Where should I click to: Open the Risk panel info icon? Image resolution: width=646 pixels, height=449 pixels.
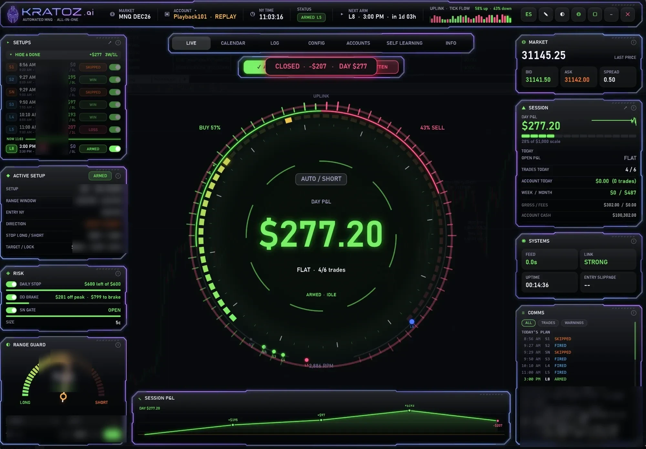[x=118, y=274]
